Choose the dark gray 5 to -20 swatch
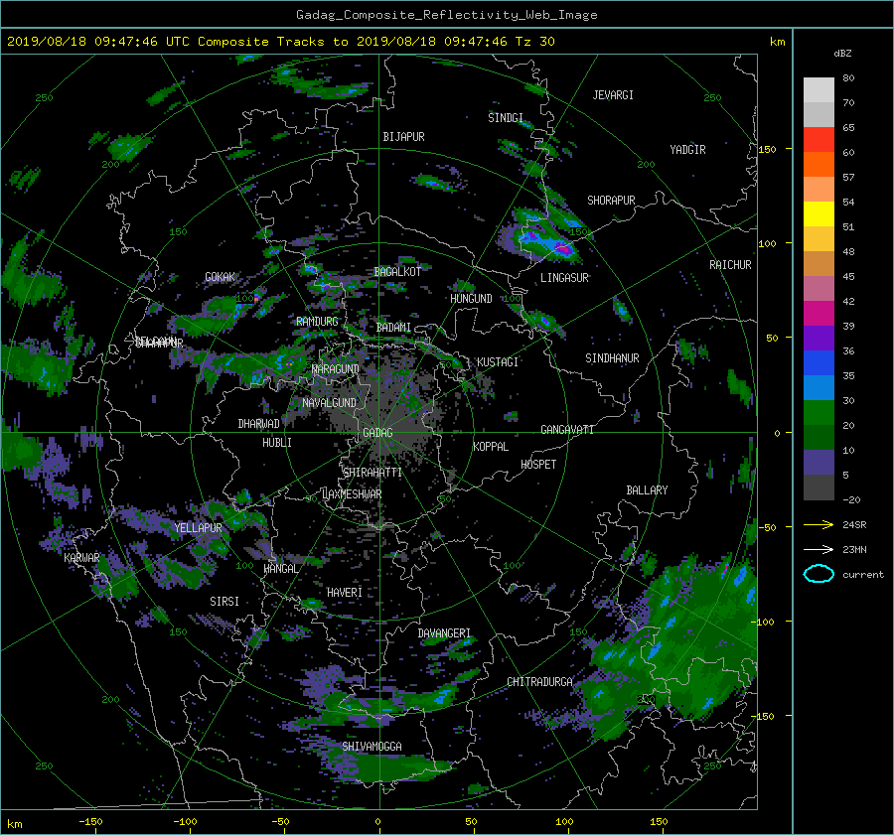Viewport: 894px width, 835px height. pos(819,487)
